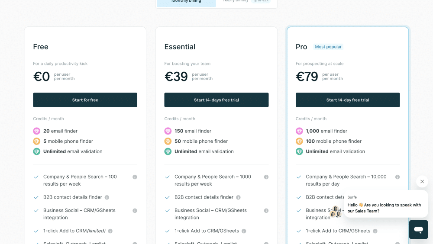Show info for Essential Business Social integration
This screenshot has height=244, width=433.
[x=266, y=211]
